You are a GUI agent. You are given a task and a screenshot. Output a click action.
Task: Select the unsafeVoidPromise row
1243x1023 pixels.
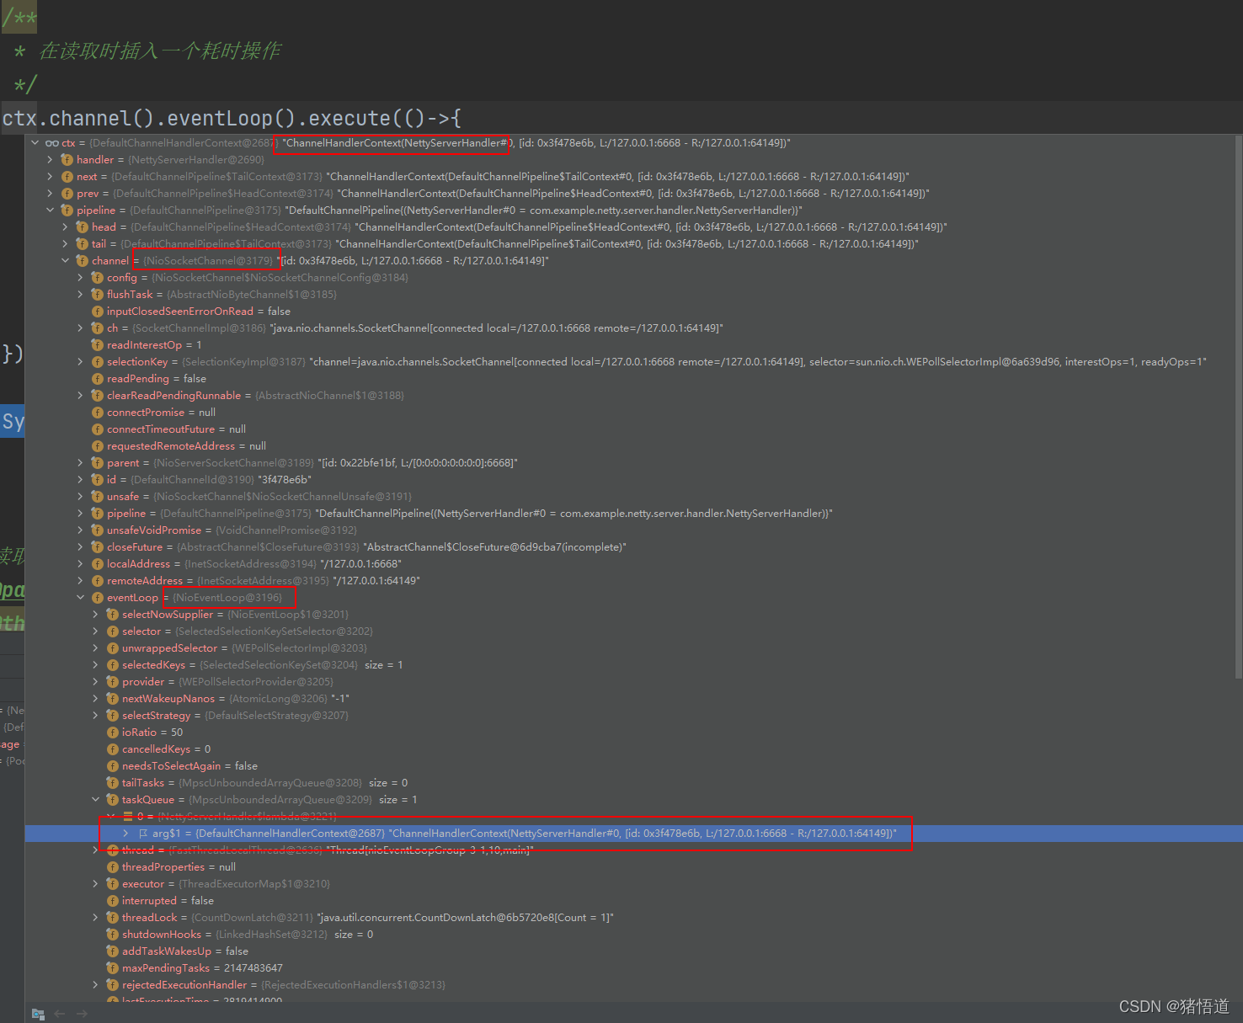(x=630, y=530)
